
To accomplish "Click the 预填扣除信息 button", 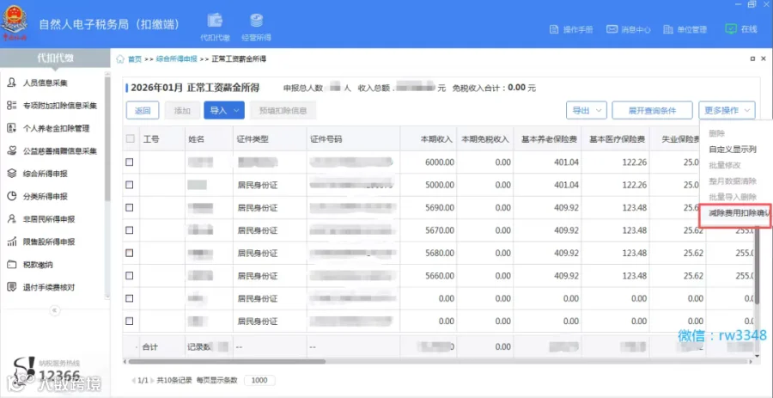I will coord(283,111).
